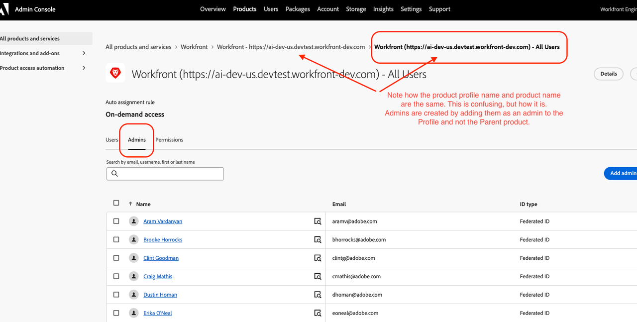This screenshot has width=637, height=322.
Task: Open the details icon for Aram Vardanyan
Action: point(318,221)
